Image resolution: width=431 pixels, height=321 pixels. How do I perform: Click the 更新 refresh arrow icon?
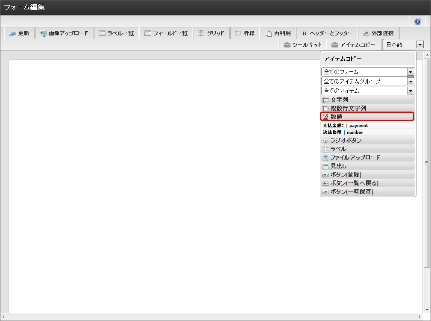point(13,34)
